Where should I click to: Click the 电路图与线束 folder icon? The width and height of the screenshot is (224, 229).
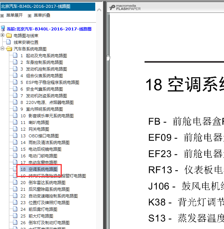tap(9, 35)
